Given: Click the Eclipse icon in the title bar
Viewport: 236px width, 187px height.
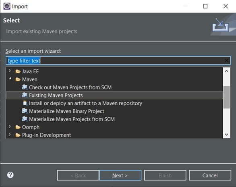Looking at the screenshot, I should (x=7, y=6).
